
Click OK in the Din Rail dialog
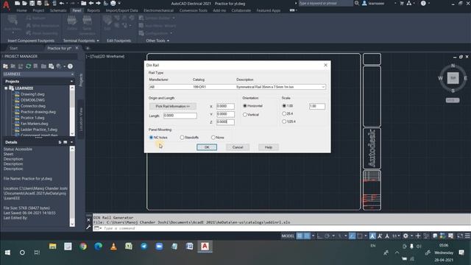coord(207,147)
